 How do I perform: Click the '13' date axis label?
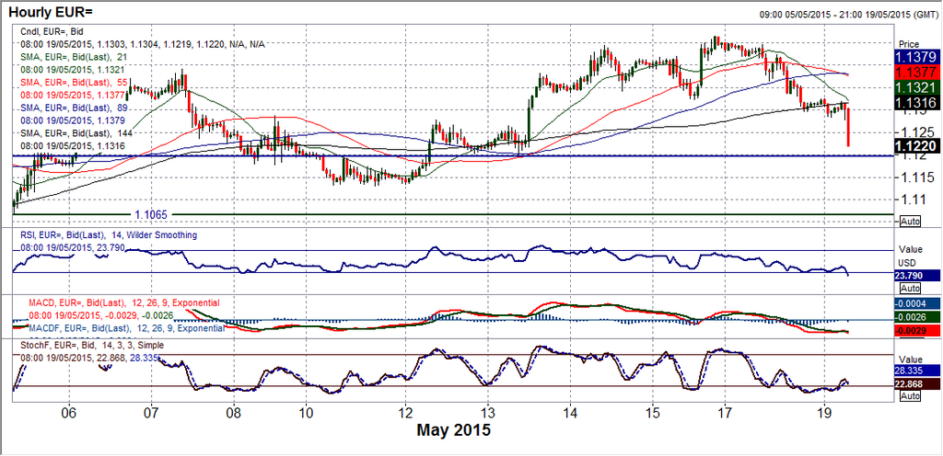pos(488,413)
